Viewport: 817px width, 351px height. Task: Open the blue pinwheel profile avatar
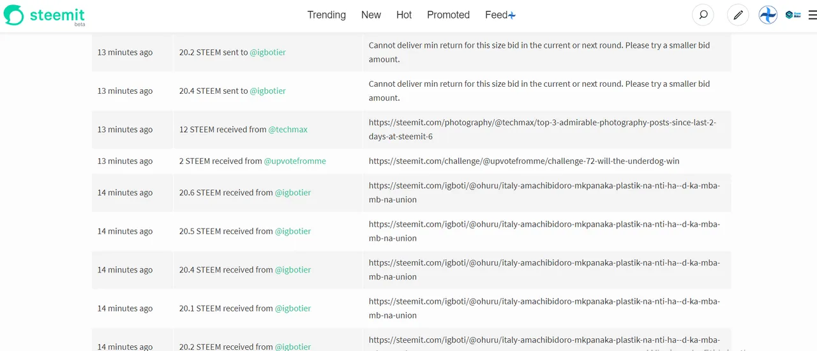point(768,15)
